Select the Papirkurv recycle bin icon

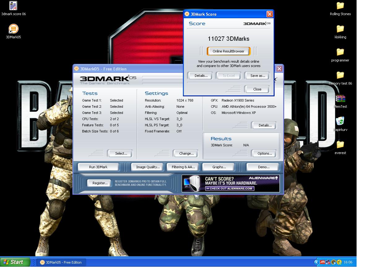(x=340, y=121)
